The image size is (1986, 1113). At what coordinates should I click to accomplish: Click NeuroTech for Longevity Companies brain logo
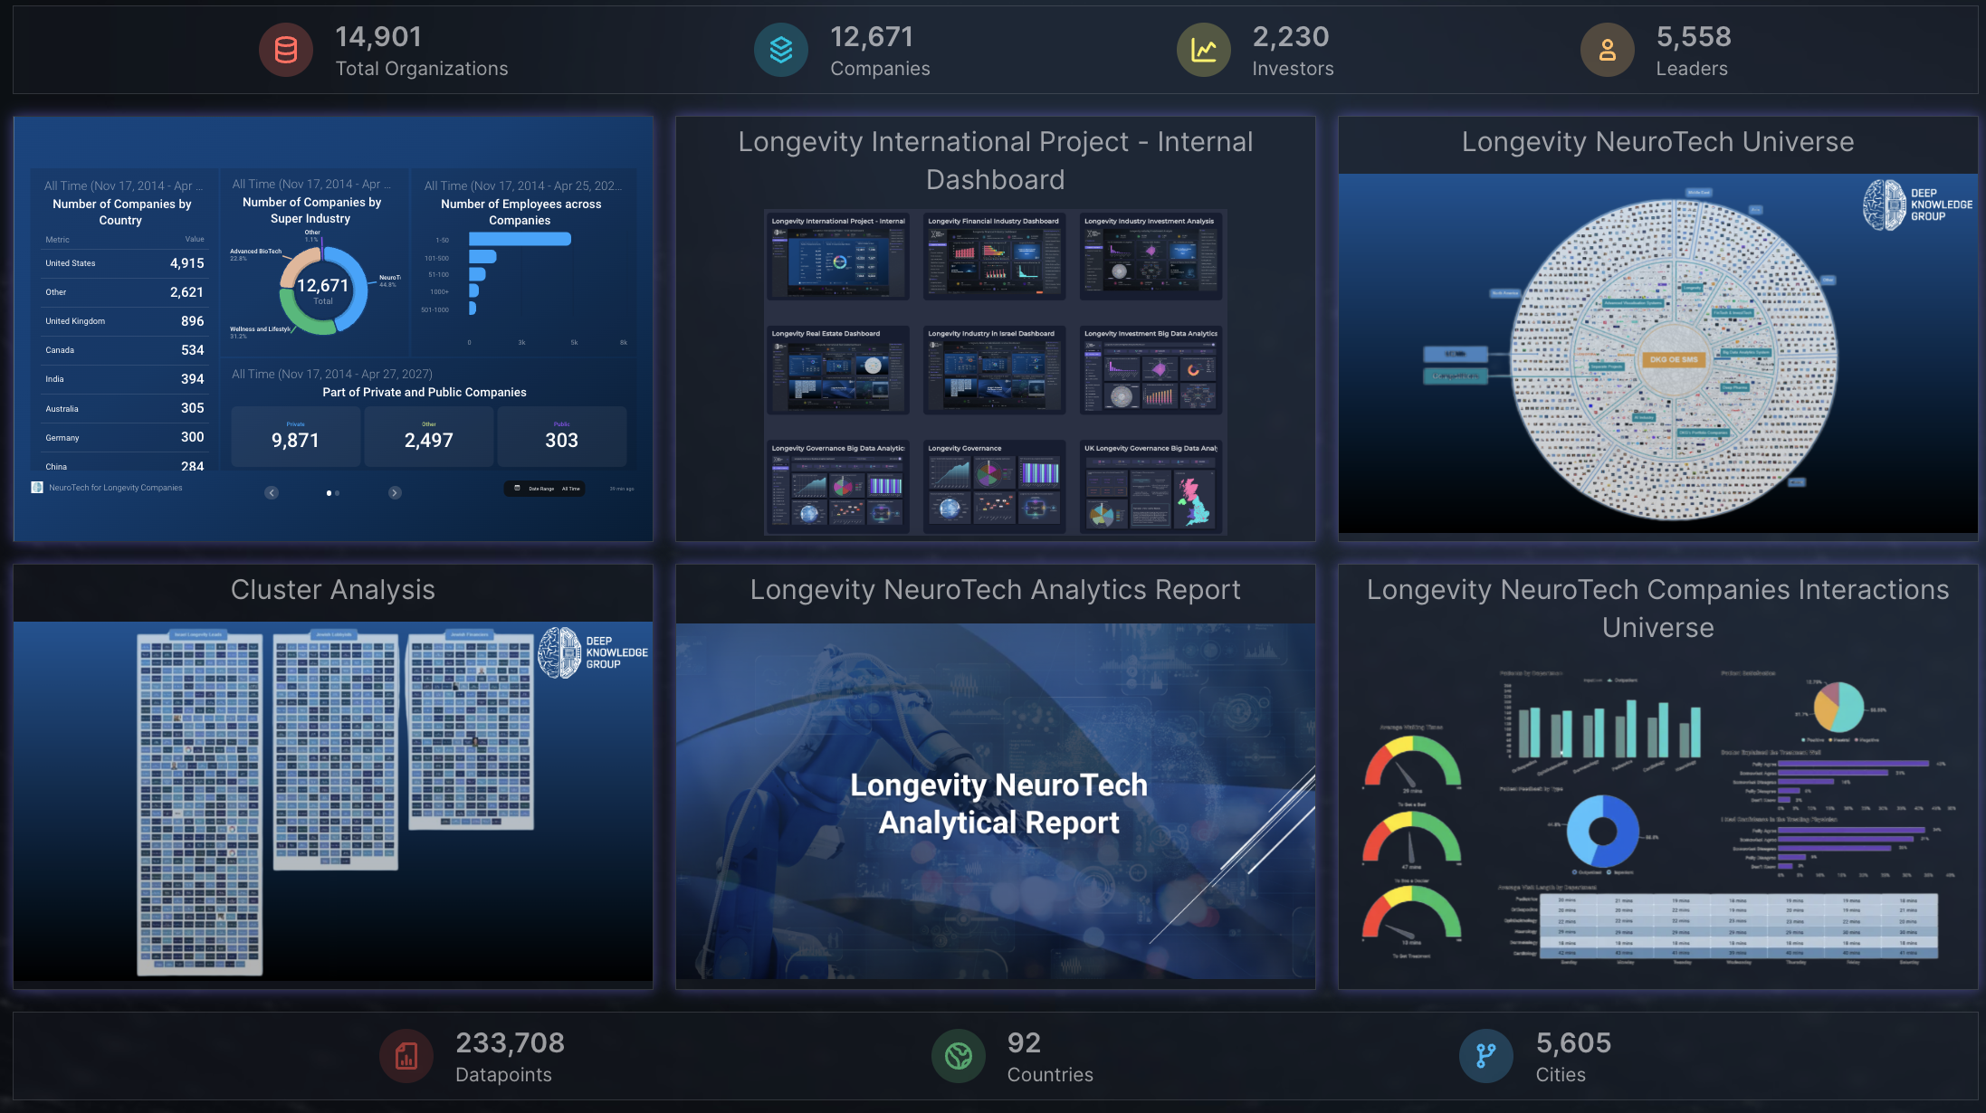37,488
